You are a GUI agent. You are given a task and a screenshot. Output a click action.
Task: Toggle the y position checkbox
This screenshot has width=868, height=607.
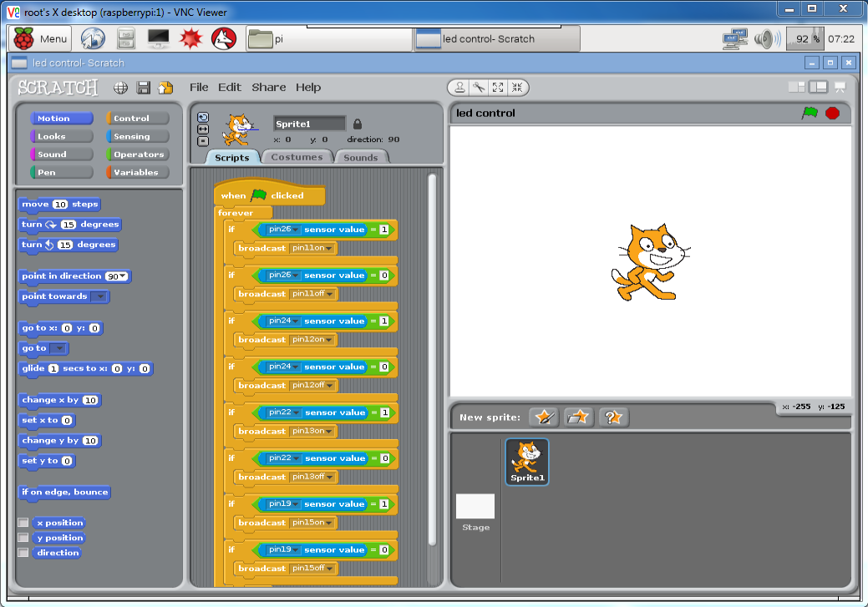pos(24,538)
